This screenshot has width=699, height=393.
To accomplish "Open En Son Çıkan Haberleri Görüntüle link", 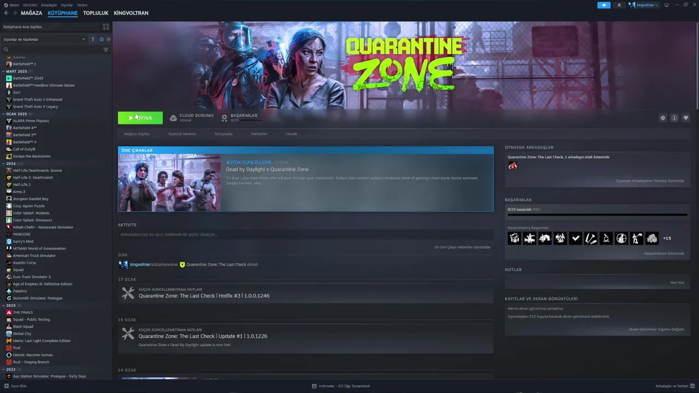I will [x=463, y=247].
